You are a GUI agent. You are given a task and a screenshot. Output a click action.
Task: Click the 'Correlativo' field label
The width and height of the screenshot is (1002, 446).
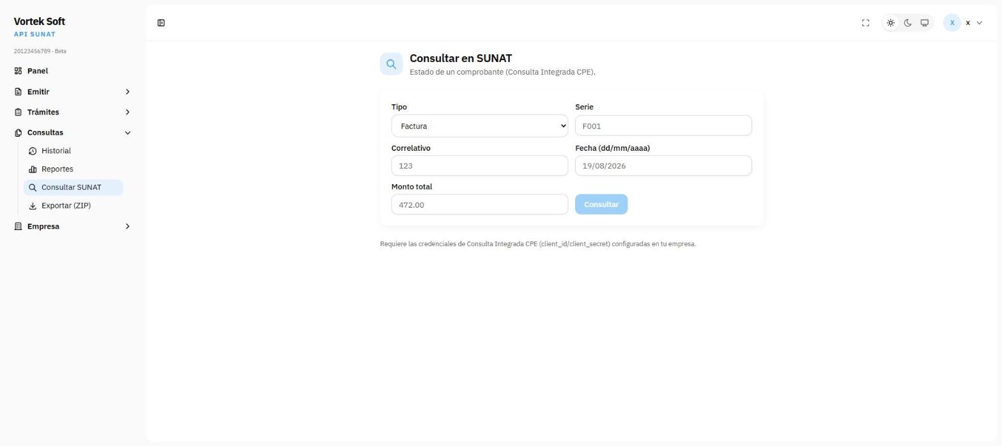(411, 148)
